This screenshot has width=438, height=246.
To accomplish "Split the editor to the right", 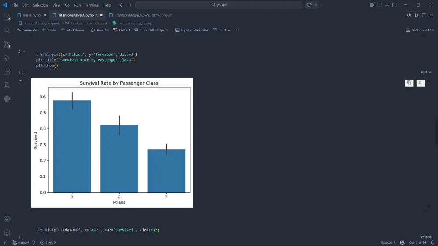I will click(x=424, y=15).
